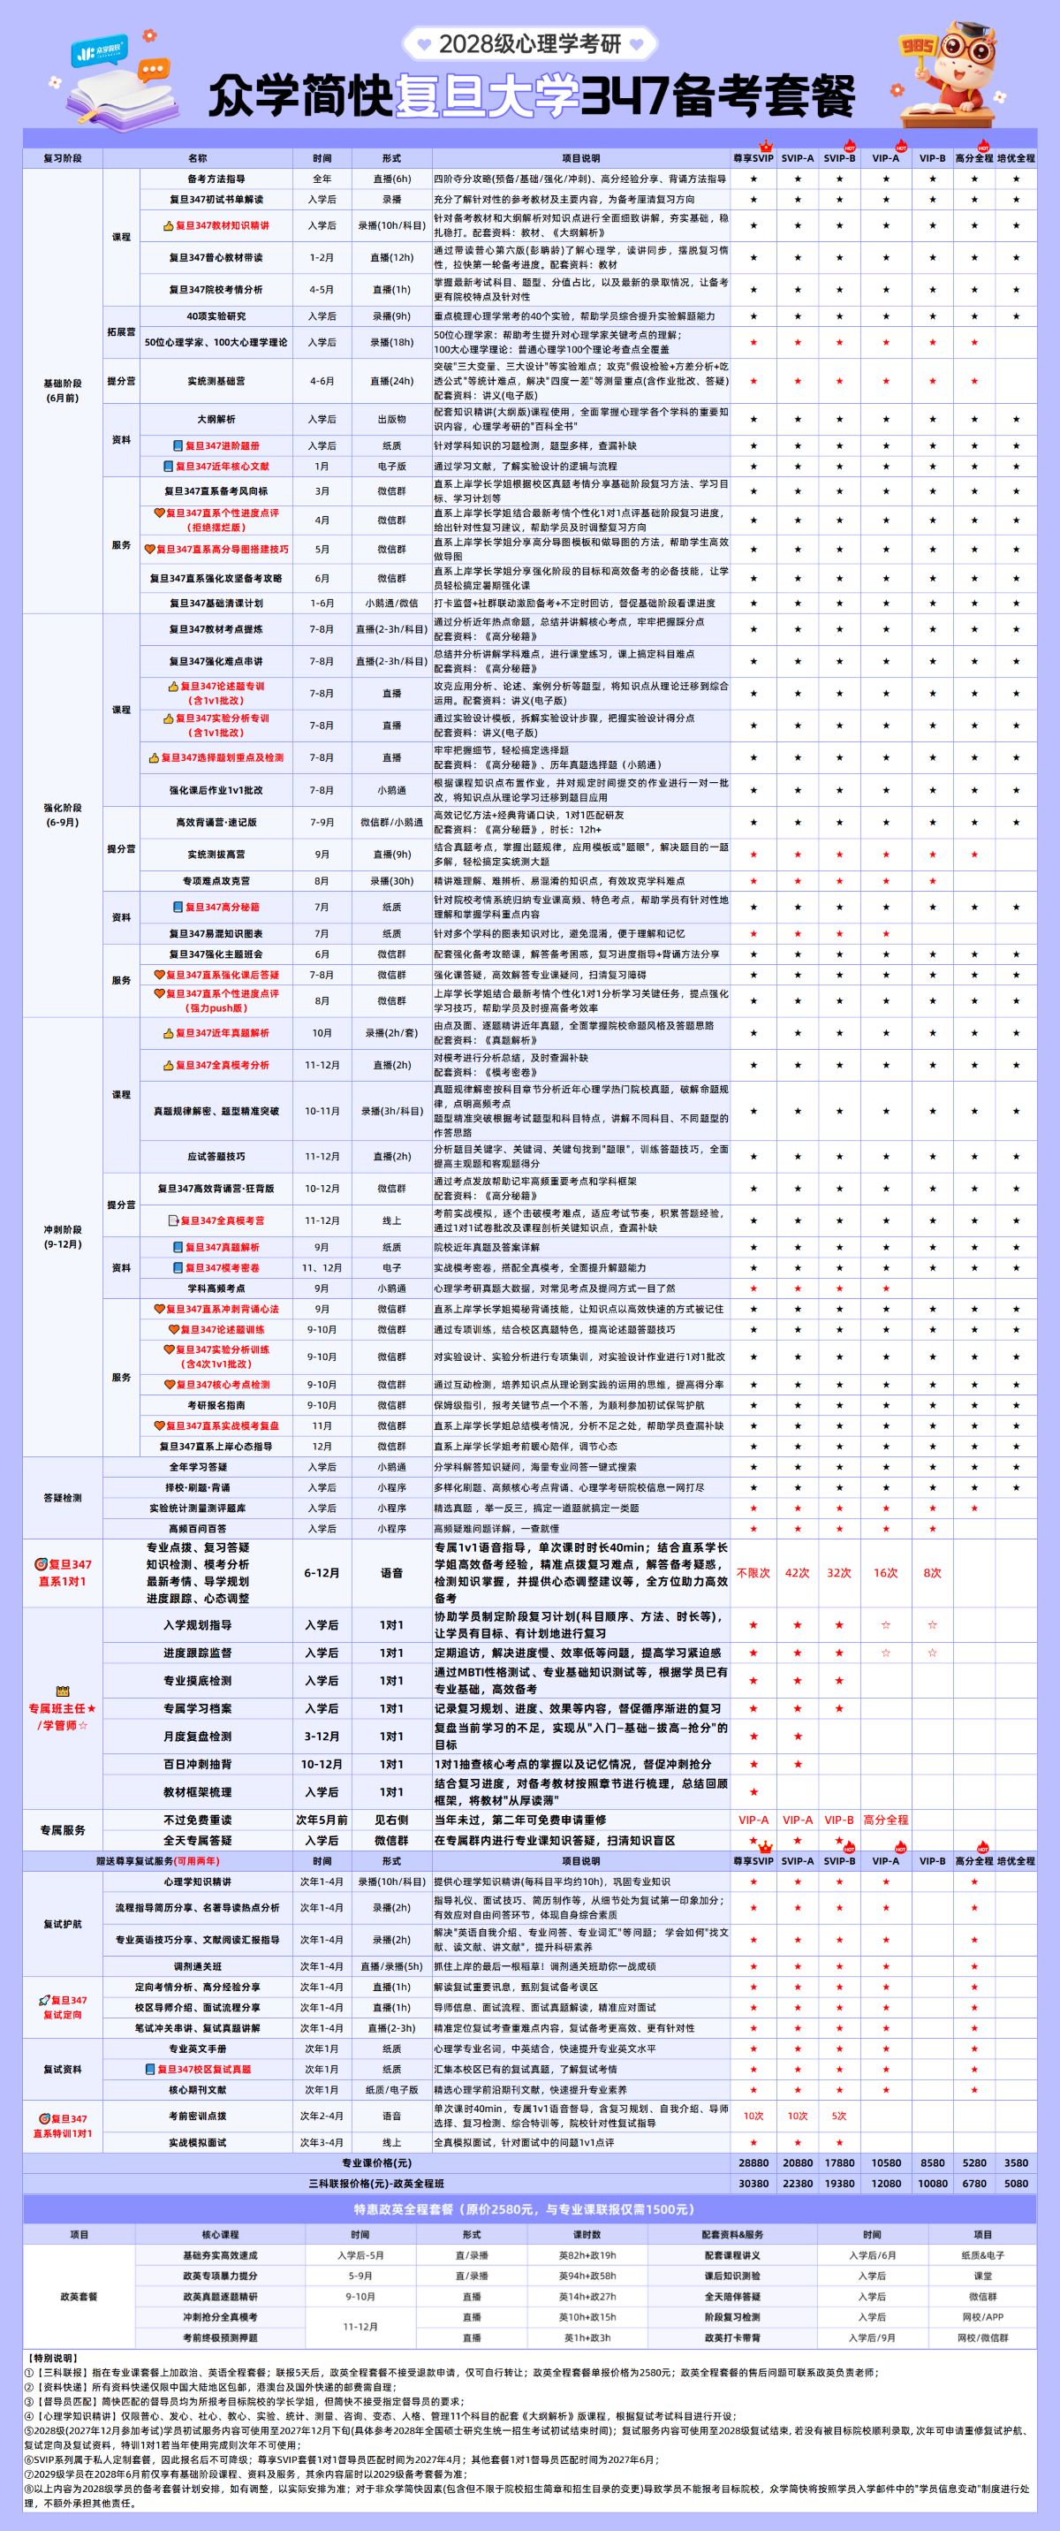Click the 40项实验研究 row name
This screenshot has width=1060, height=2531.
pyautogui.click(x=216, y=316)
